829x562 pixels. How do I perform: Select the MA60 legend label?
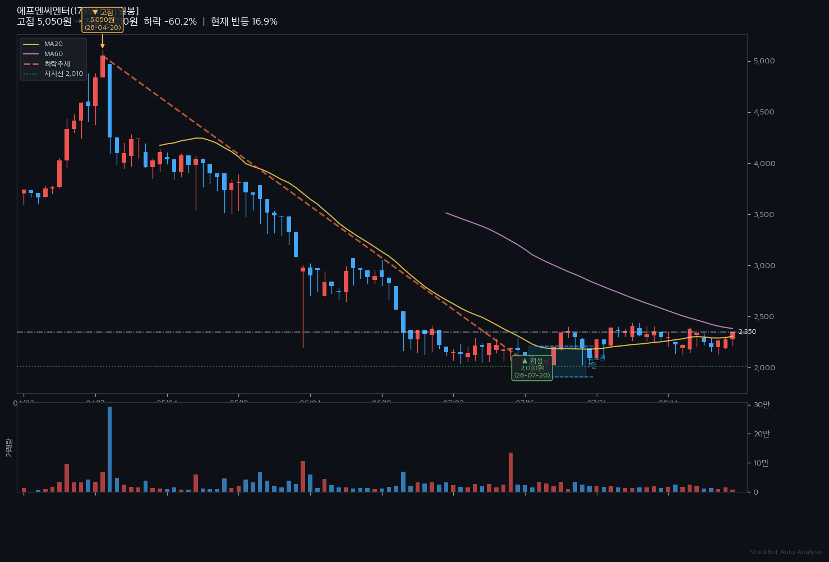[x=53, y=54]
